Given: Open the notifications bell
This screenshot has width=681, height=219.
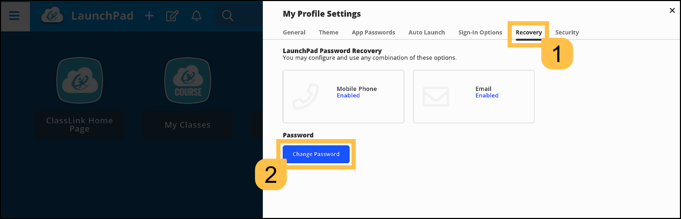Looking at the screenshot, I should (196, 16).
